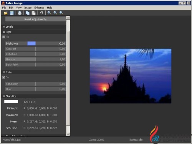Zoom in with the plus magnifier icon
This screenshot has width=192, height=144.
click(49, 13)
